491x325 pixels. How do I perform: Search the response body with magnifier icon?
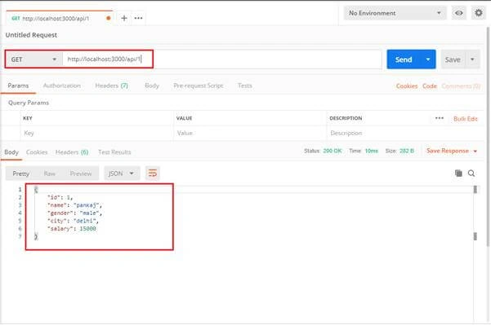pos(471,173)
